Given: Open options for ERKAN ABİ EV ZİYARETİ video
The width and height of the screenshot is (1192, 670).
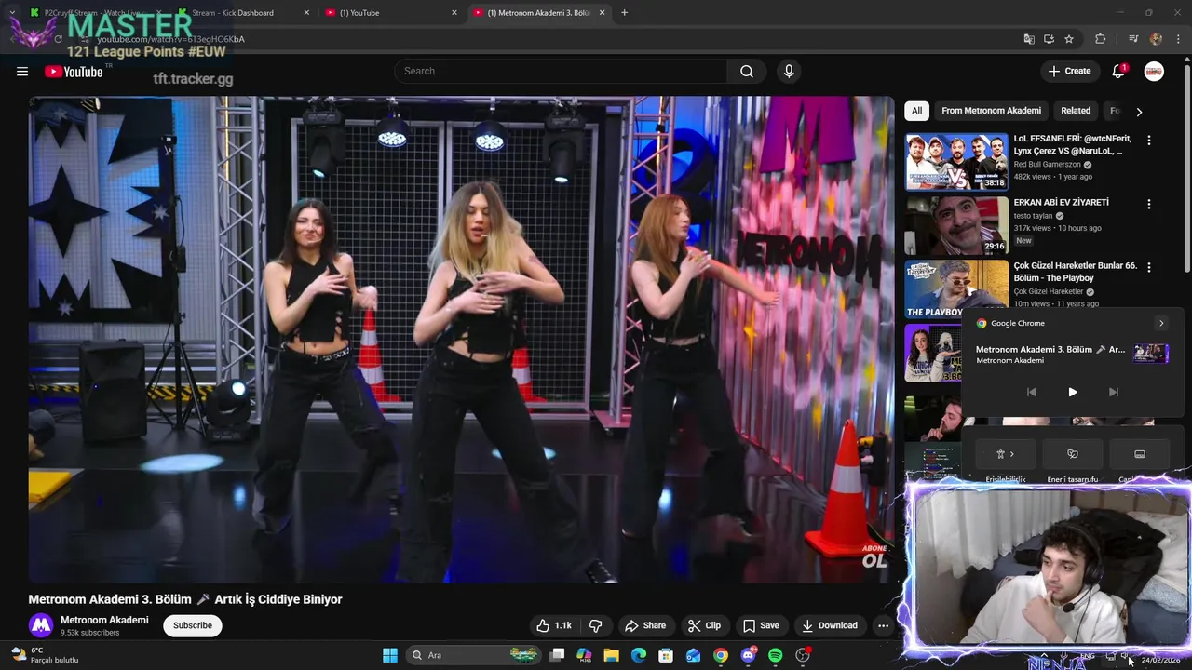Looking at the screenshot, I should tap(1148, 204).
